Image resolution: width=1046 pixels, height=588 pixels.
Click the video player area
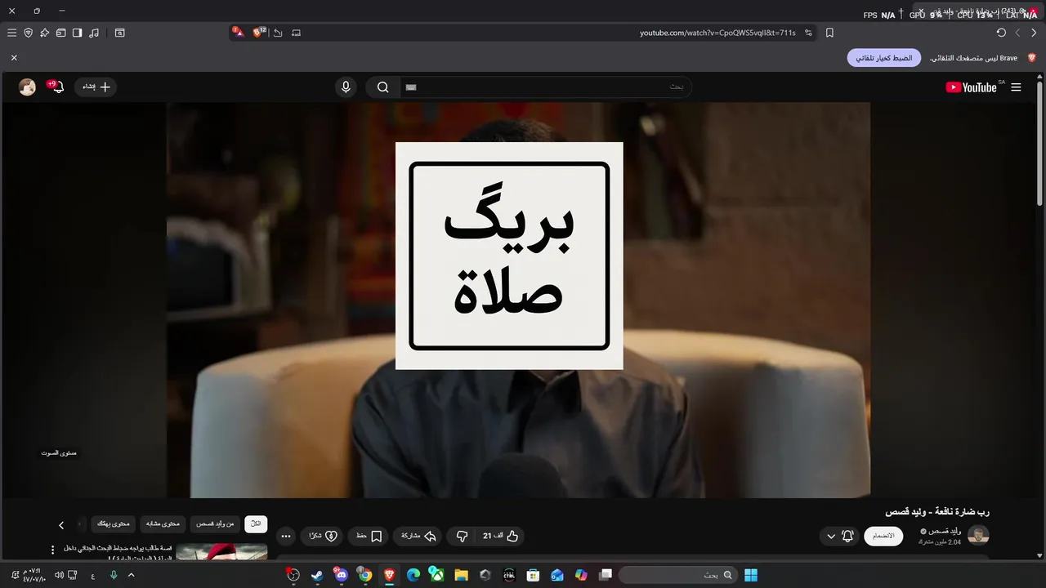pos(518,300)
